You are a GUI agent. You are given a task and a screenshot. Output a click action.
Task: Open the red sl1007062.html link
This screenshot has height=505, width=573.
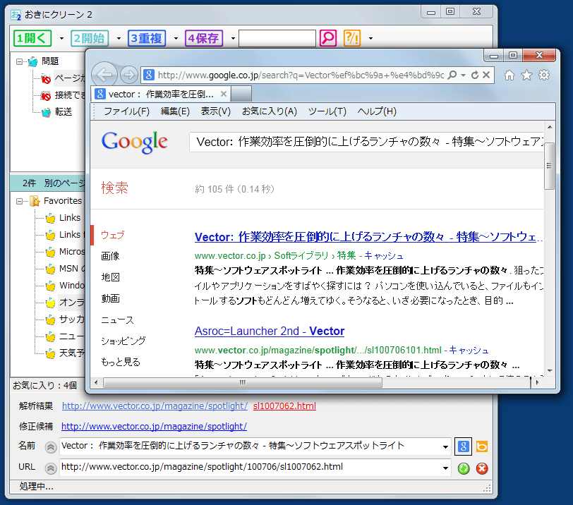coord(284,406)
